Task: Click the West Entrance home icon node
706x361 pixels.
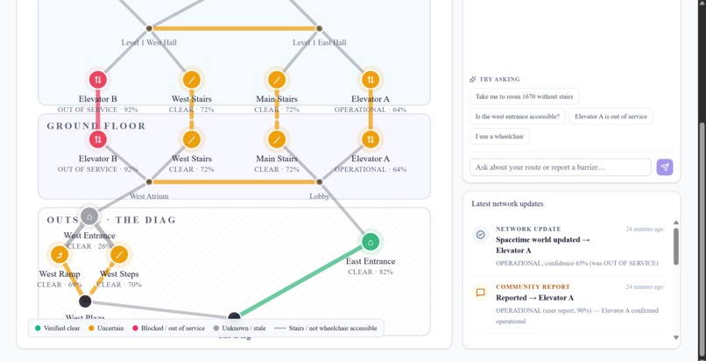Action: point(89,216)
